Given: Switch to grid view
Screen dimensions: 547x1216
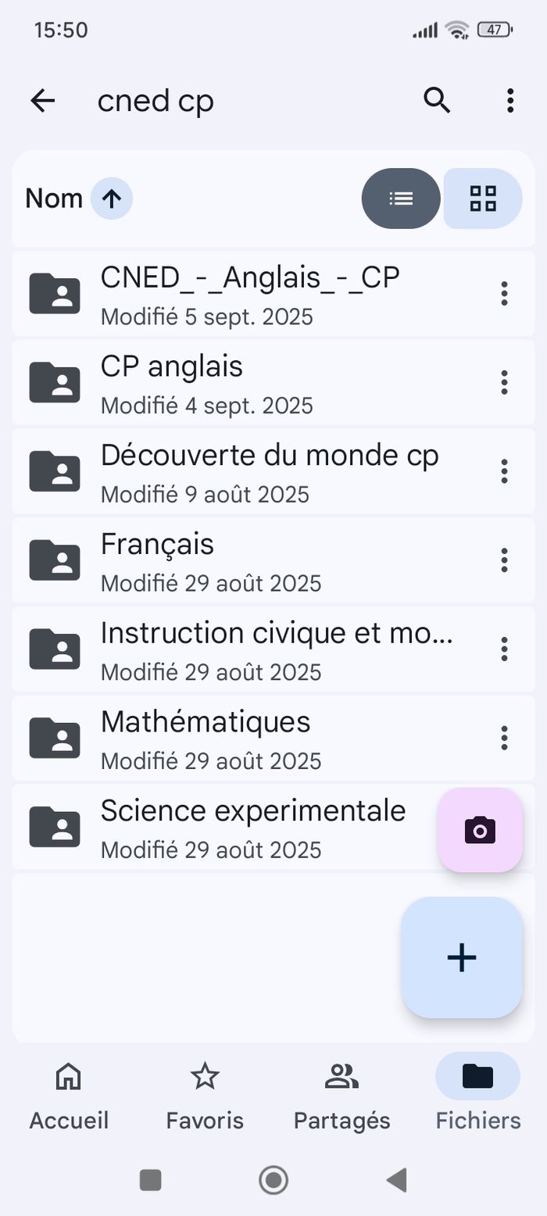Looking at the screenshot, I should point(483,198).
